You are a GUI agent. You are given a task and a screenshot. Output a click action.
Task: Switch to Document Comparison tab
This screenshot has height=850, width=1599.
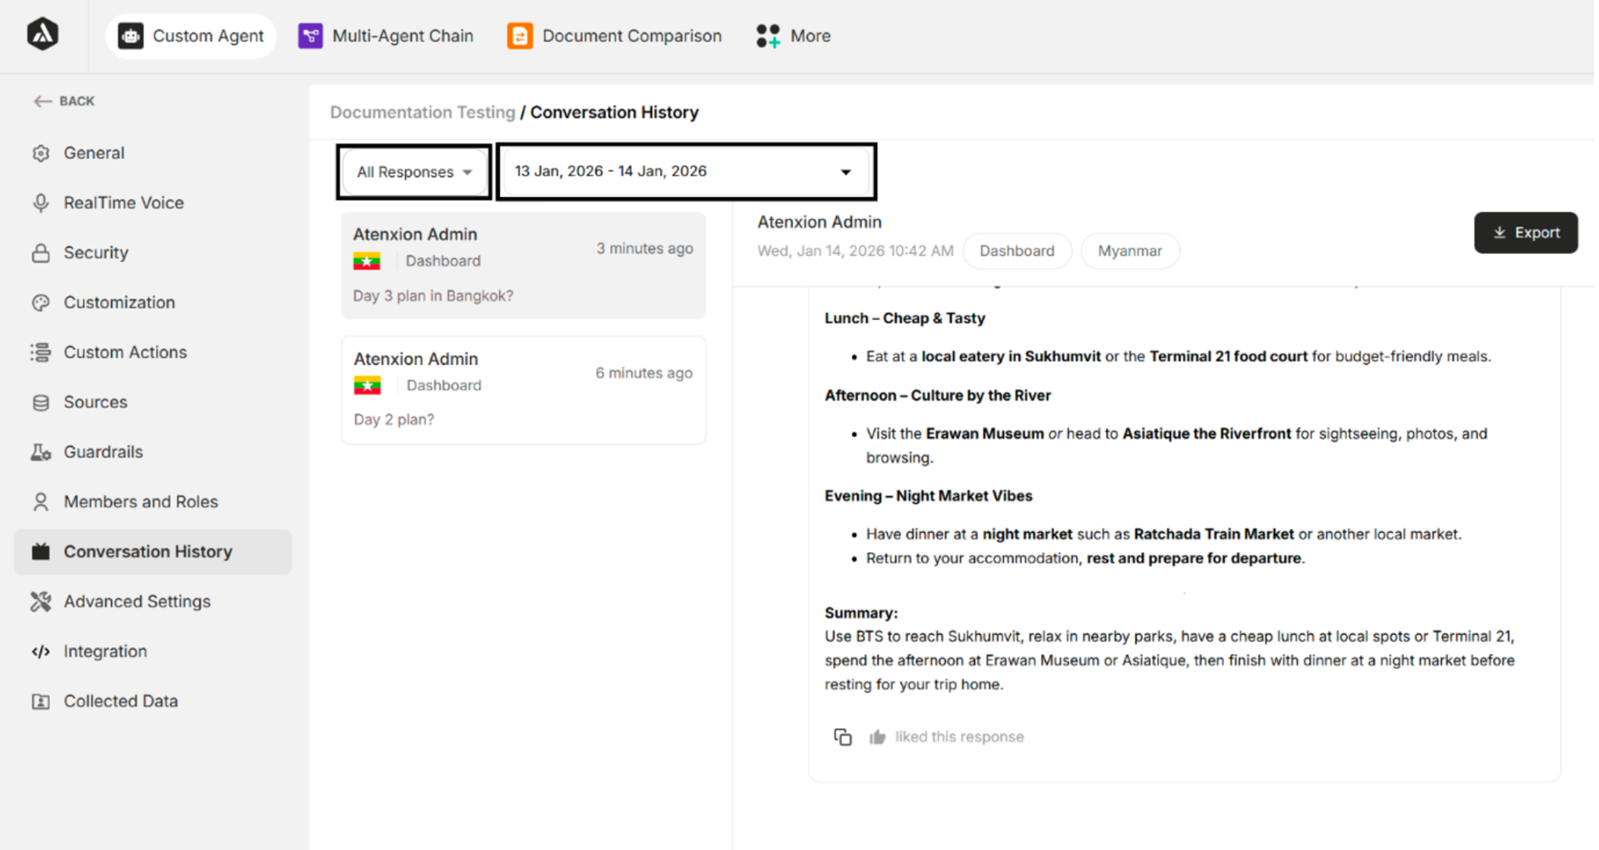614,36
